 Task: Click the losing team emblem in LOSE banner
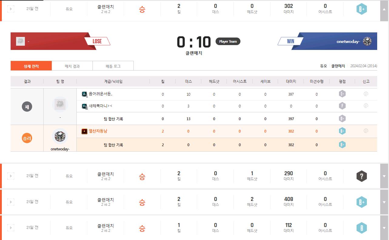20,41
